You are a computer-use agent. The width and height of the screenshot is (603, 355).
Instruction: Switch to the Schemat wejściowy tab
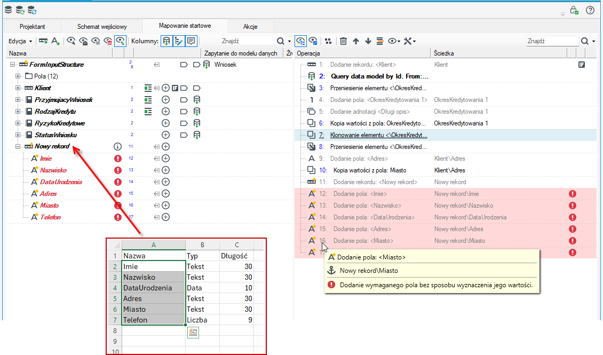(x=102, y=27)
